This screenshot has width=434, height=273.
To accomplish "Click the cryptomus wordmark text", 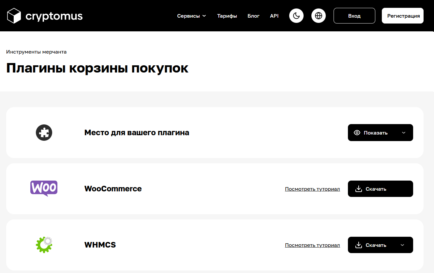I will [x=54, y=16].
